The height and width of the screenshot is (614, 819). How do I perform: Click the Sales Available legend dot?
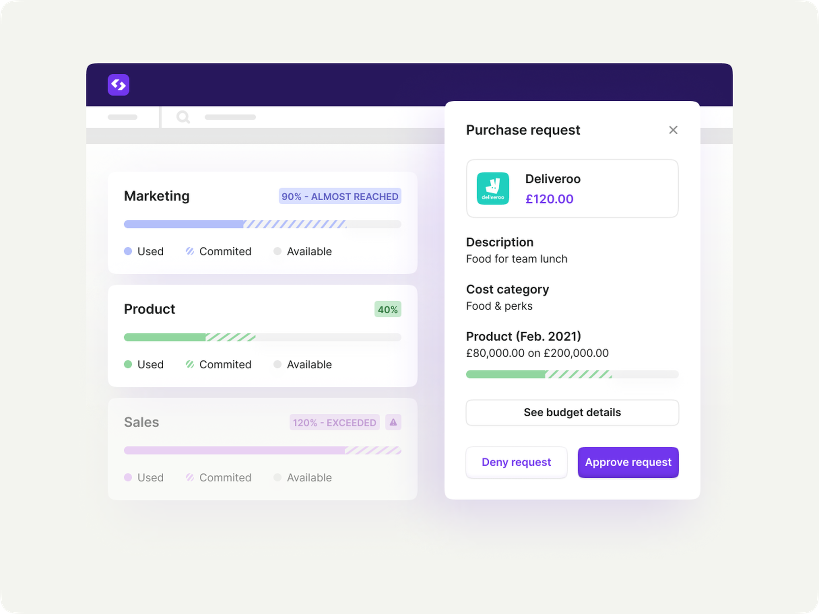(277, 477)
